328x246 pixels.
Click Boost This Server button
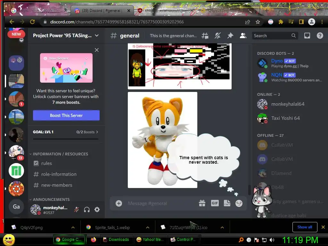pos(66,115)
